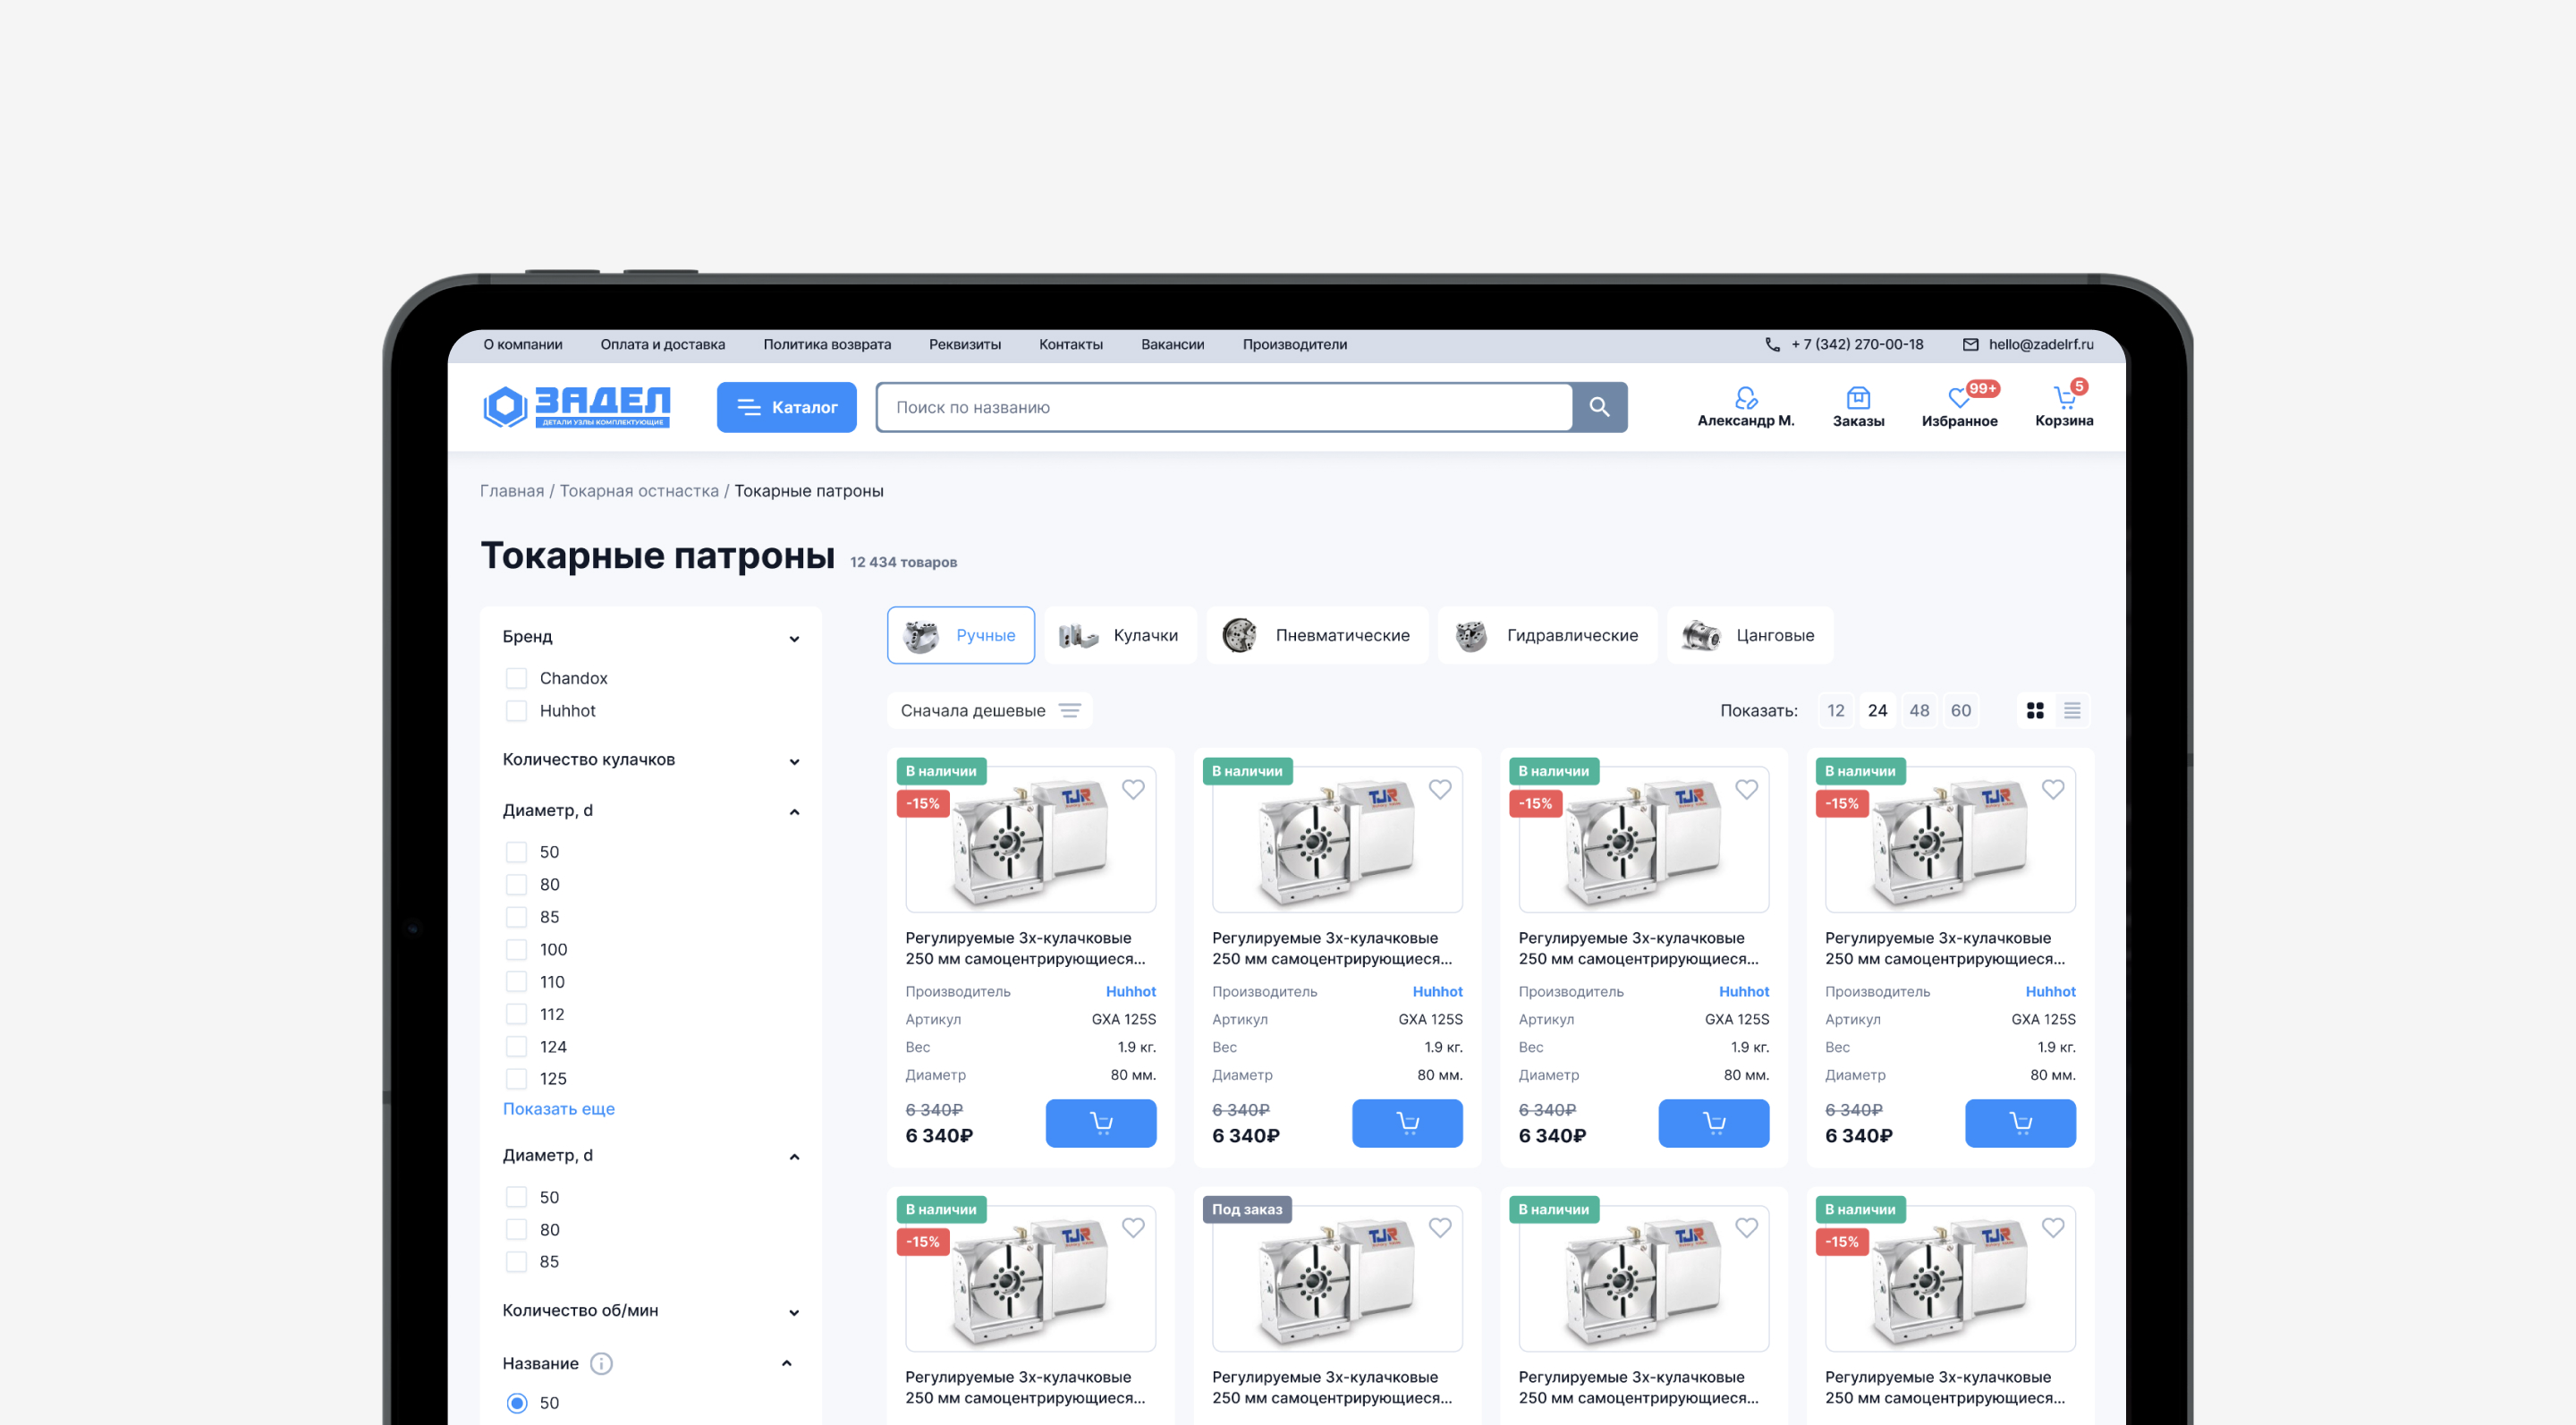Collapse the second Диаметр, d filter
This screenshot has width=2576, height=1425.
tap(794, 1156)
